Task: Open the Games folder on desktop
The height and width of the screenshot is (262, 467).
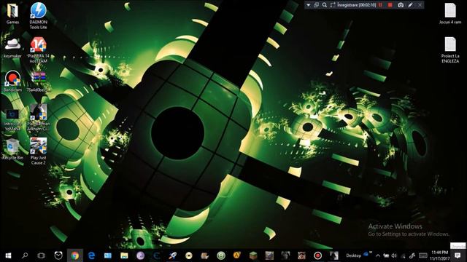Action: 12,13
